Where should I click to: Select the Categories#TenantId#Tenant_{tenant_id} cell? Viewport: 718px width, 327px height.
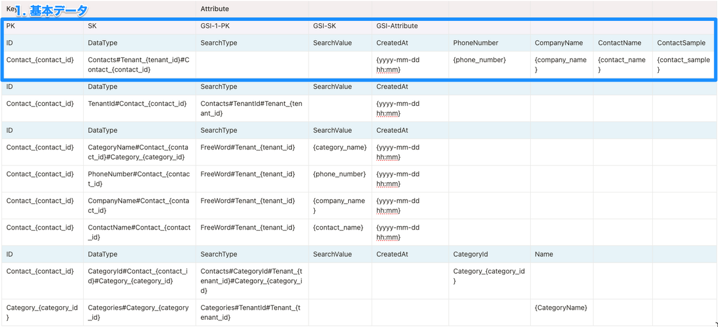[x=252, y=312]
